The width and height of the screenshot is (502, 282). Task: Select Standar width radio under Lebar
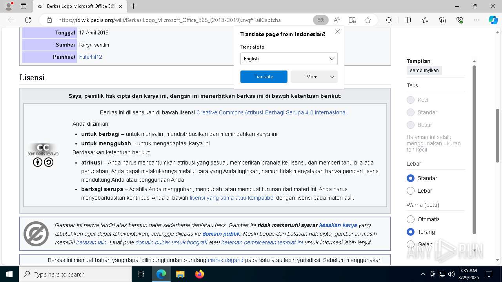click(411, 178)
